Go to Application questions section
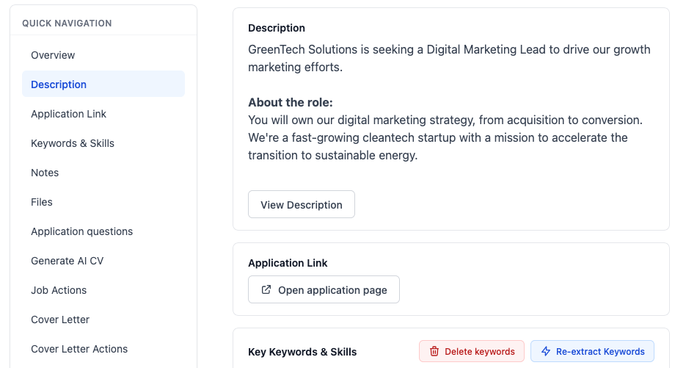The image size is (675, 368). 81,231
